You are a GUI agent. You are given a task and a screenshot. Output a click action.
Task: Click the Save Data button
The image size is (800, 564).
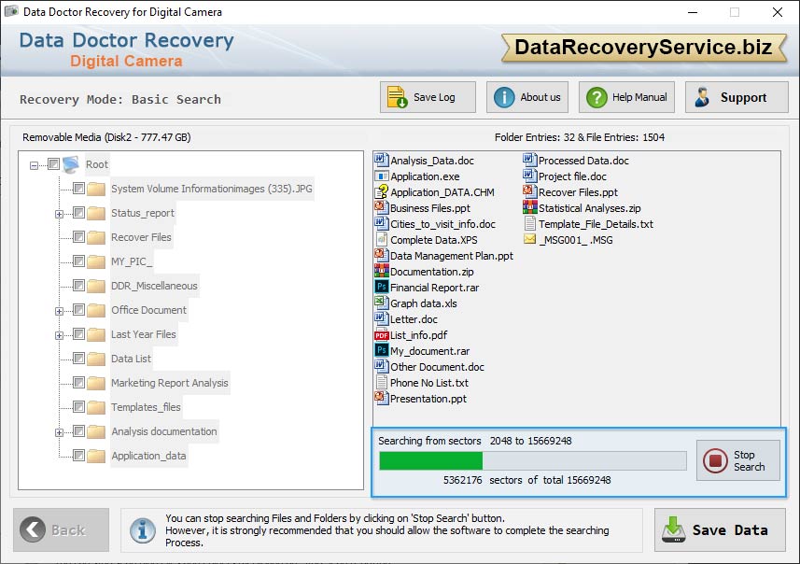[x=720, y=529]
